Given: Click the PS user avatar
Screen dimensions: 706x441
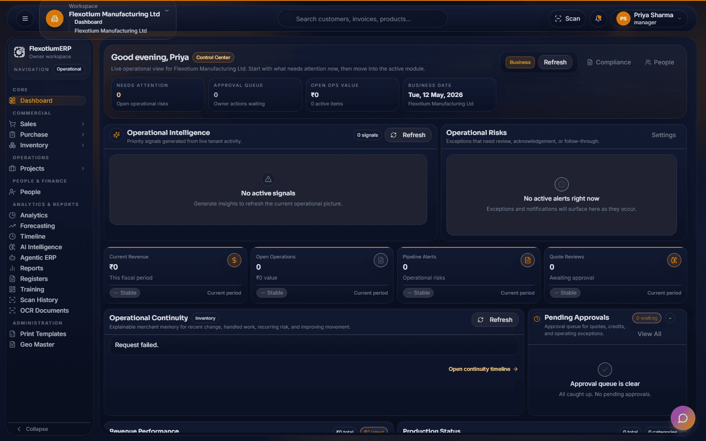Looking at the screenshot, I should tap(623, 19).
